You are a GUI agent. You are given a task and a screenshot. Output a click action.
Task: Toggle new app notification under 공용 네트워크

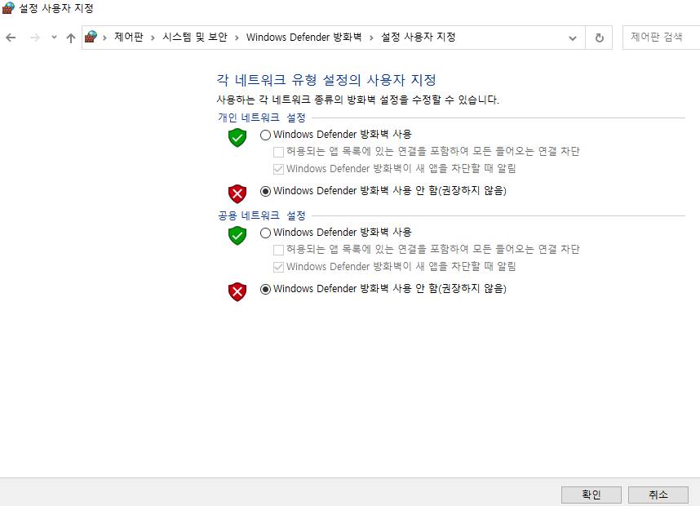point(278,267)
